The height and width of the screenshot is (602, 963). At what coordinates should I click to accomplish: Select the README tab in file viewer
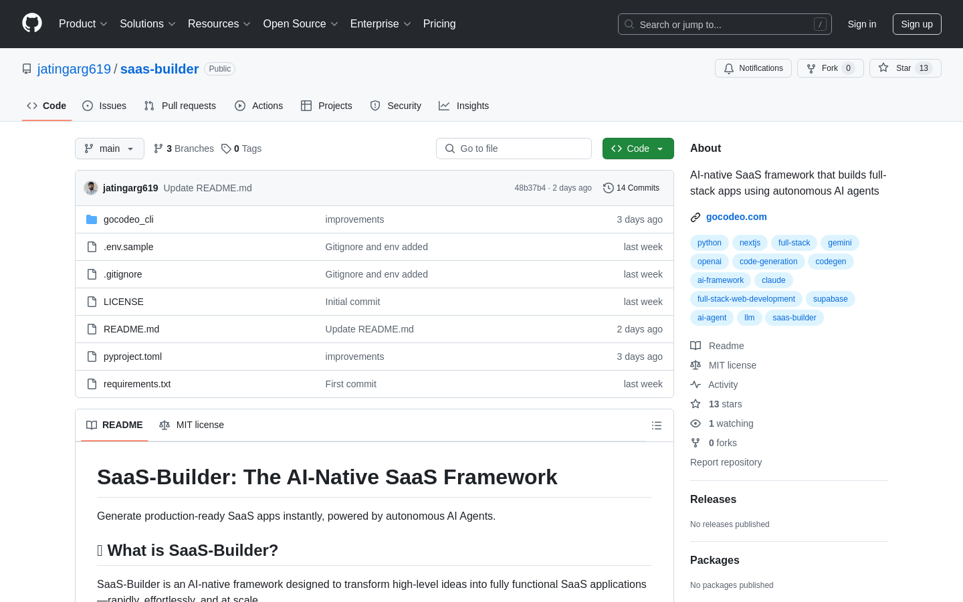point(114,425)
